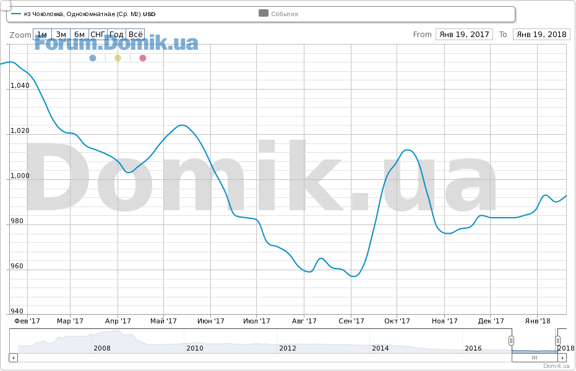Click the 'From' label
The height and width of the screenshot is (371, 576).
click(422, 35)
